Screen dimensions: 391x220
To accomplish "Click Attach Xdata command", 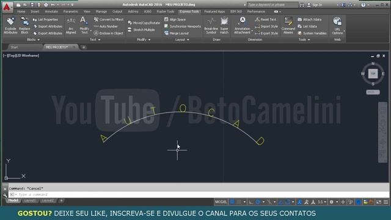I will click(310, 20).
